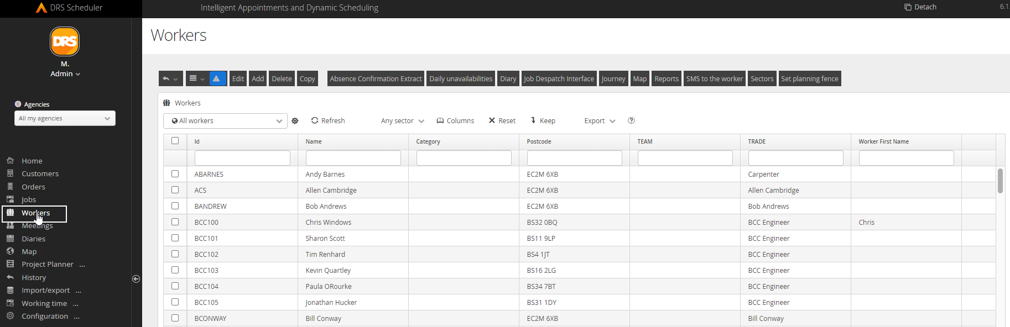The width and height of the screenshot is (1010, 327).
Task: Tick the checkbox for ABARNES row
Action: tap(175, 174)
